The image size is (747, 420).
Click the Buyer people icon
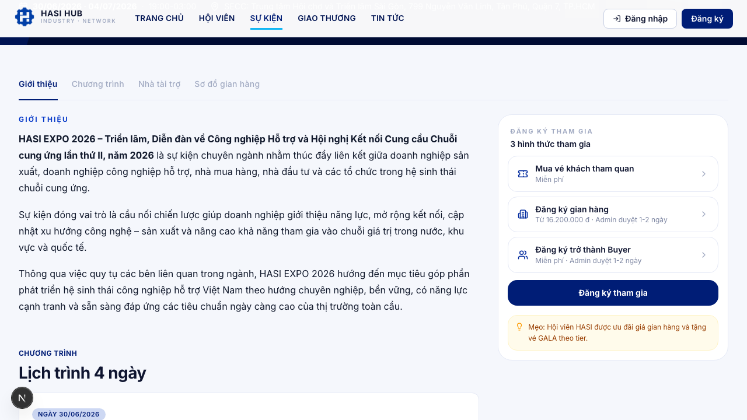523,255
